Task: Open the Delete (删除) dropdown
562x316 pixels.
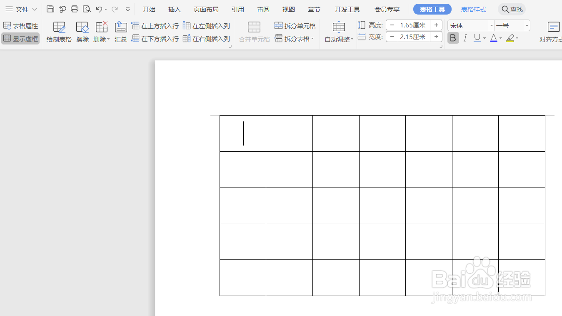Action: 102,32
